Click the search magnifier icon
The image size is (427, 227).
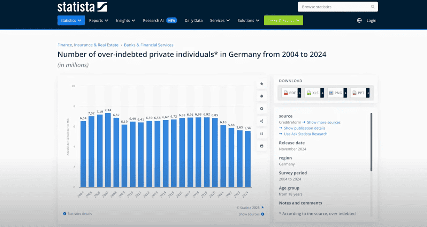[373, 7]
